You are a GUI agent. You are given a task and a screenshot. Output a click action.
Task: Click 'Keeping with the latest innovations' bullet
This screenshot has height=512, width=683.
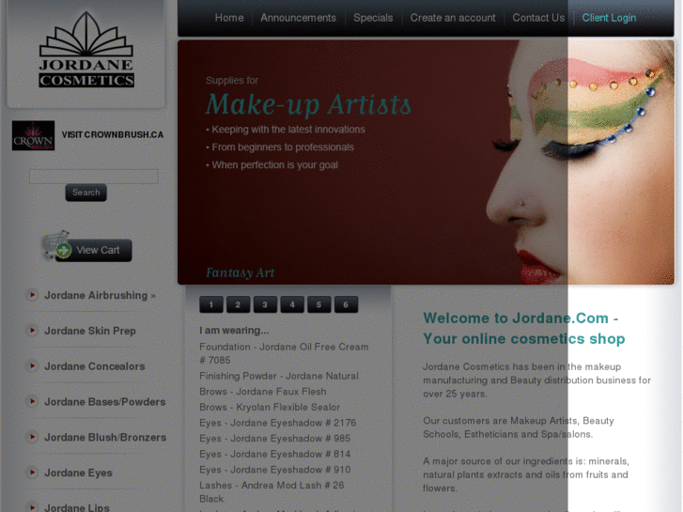(286, 130)
